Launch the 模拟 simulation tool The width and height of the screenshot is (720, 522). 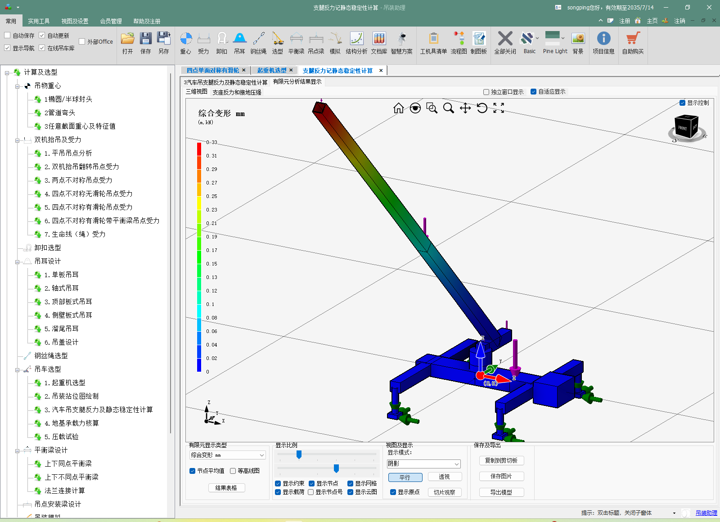[335, 43]
